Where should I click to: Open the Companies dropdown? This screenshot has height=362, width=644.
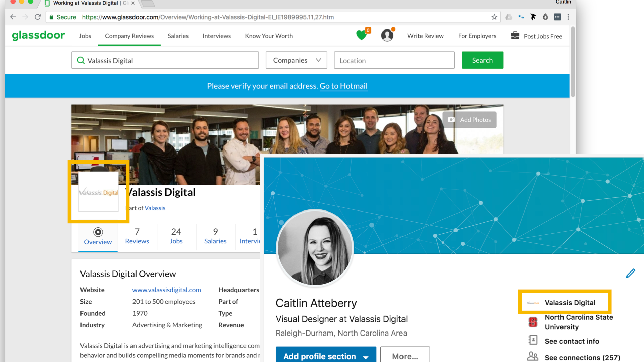point(296,60)
